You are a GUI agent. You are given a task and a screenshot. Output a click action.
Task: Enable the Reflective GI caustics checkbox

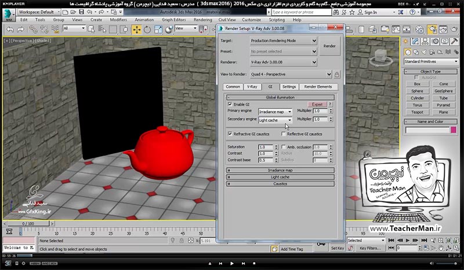(x=284, y=134)
